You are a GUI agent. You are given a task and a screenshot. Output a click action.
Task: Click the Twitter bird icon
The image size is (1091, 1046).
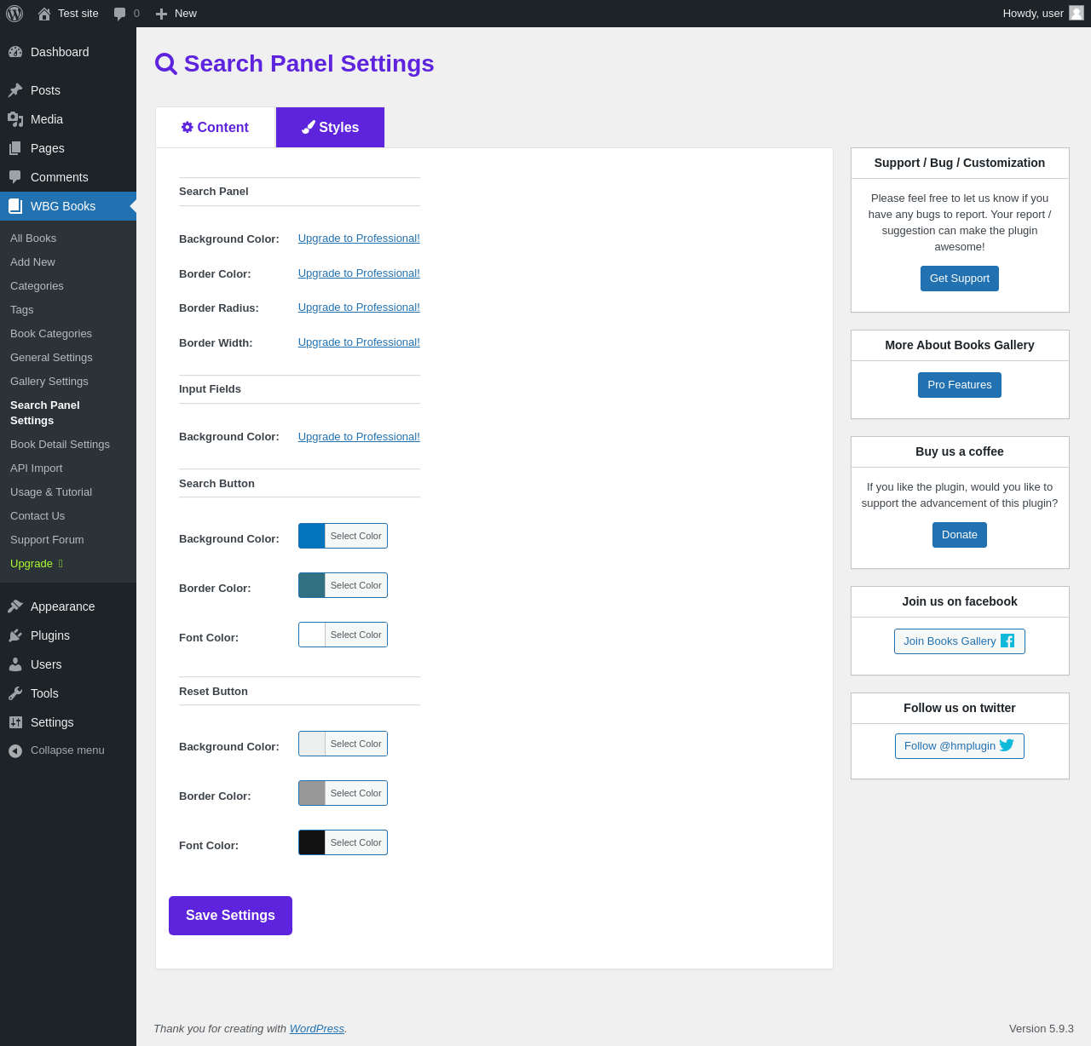[x=1007, y=745]
